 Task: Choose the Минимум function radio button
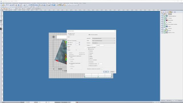pyautogui.click(x=89, y=51)
